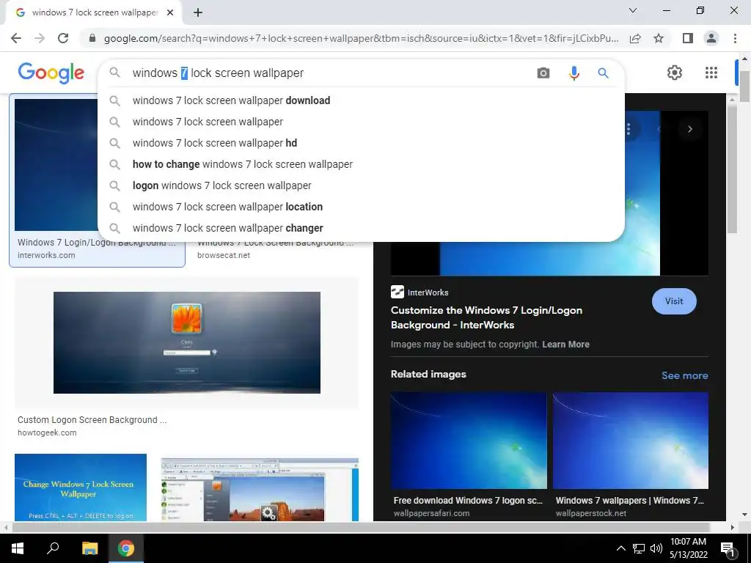This screenshot has width=751, height=563.
Task: Choose suggestion ending in 'hd'
Action: point(361,143)
